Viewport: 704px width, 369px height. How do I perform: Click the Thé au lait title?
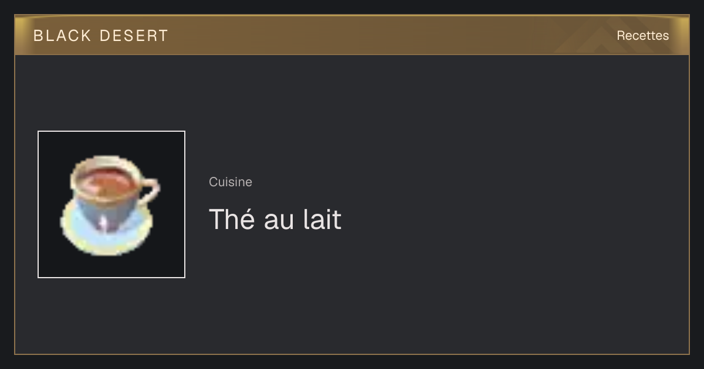pyautogui.click(x=275, y=220)
